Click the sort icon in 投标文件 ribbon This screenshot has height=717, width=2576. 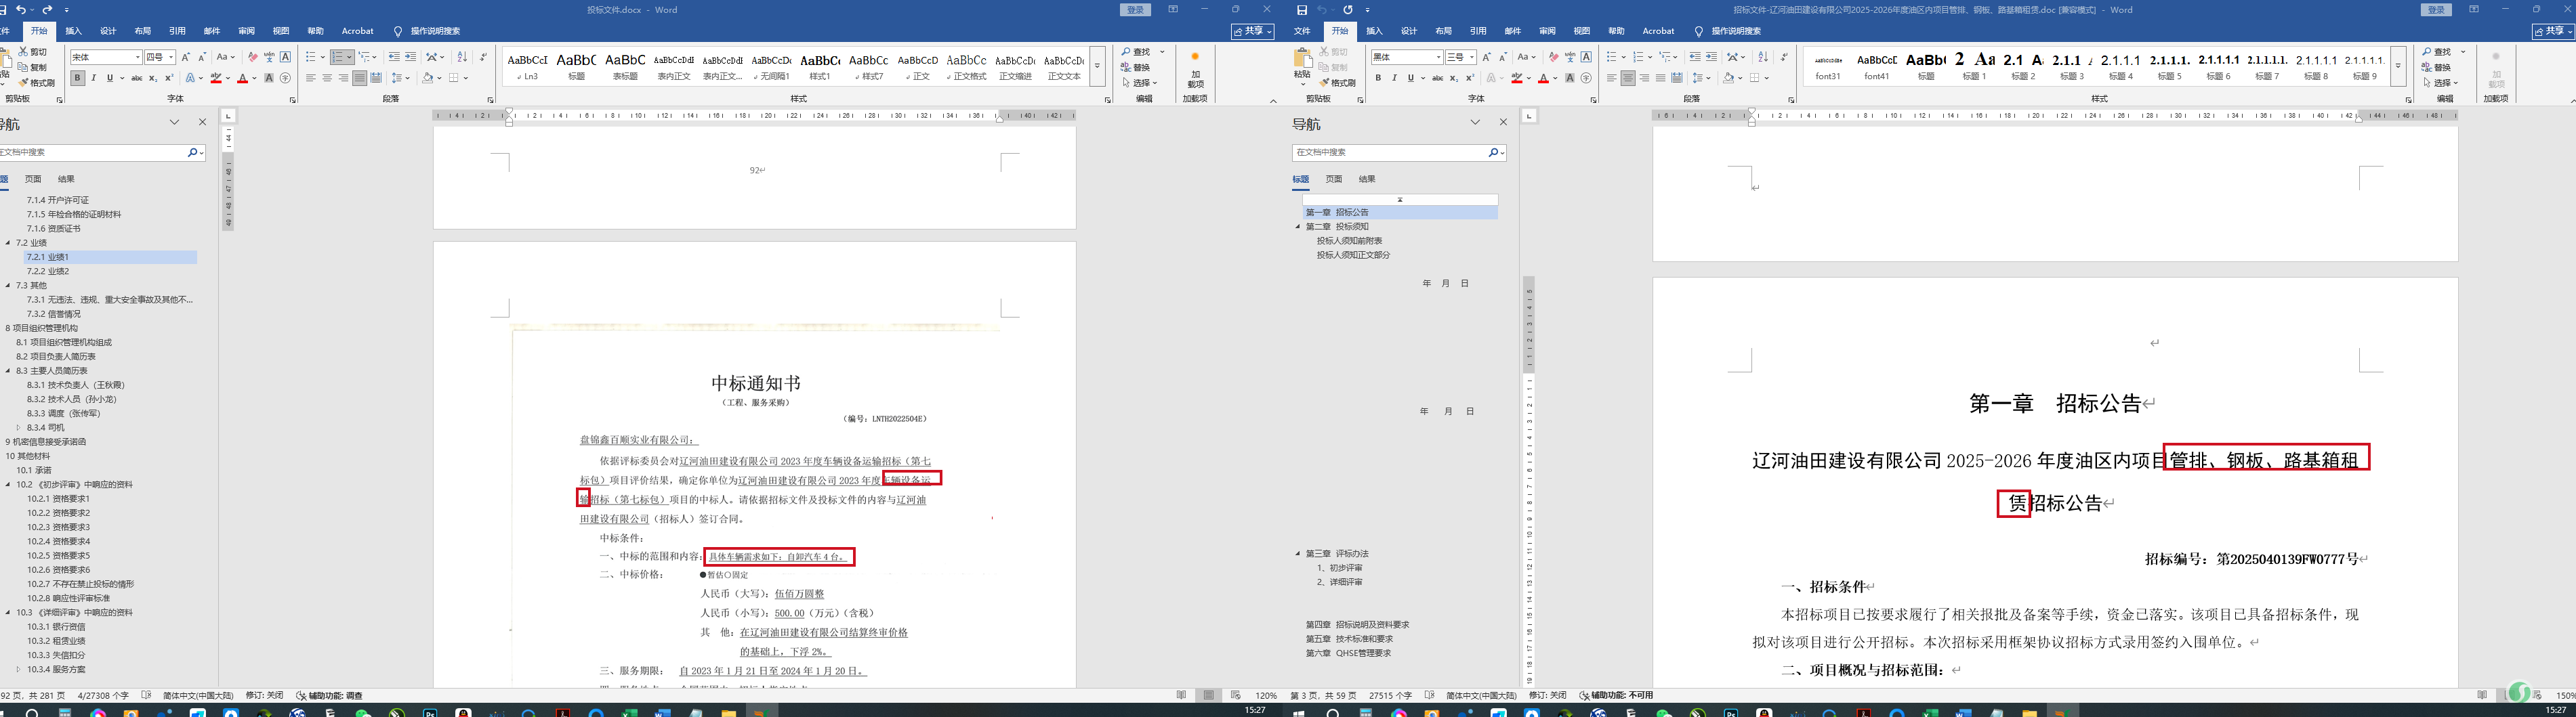(x=462, y=57)
